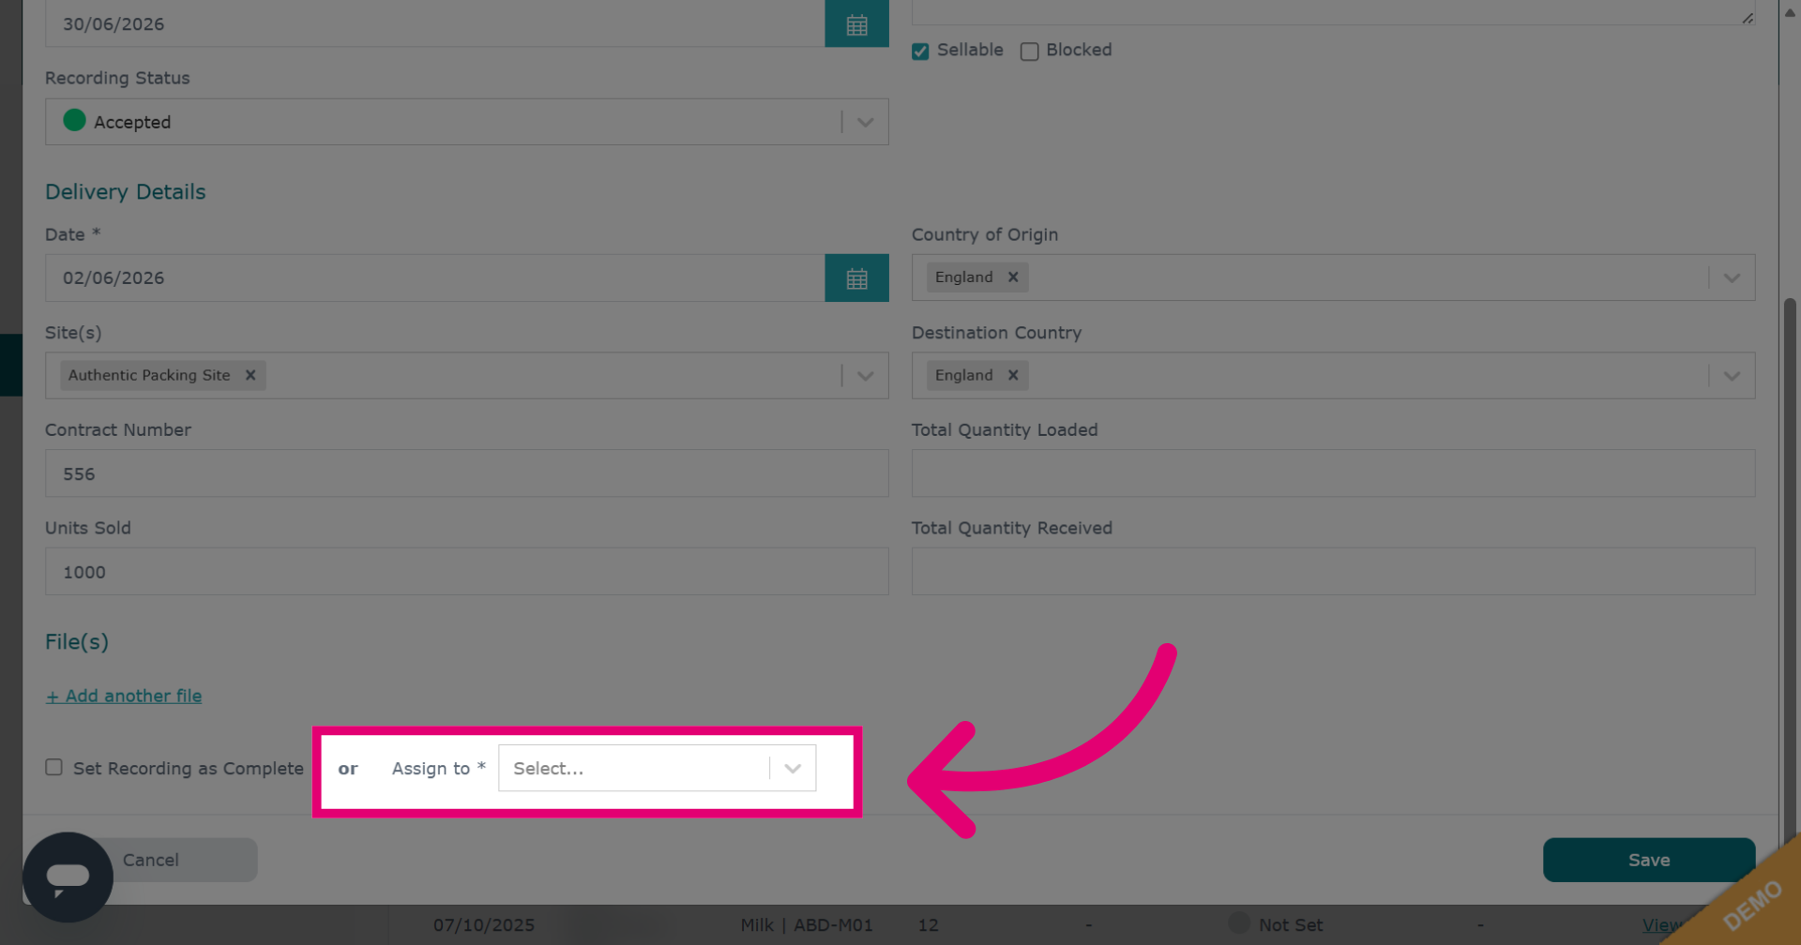Viewport: 1801px width, 945px height.
Task: Remove England from Destination Country
Action: pos(1013,376)
